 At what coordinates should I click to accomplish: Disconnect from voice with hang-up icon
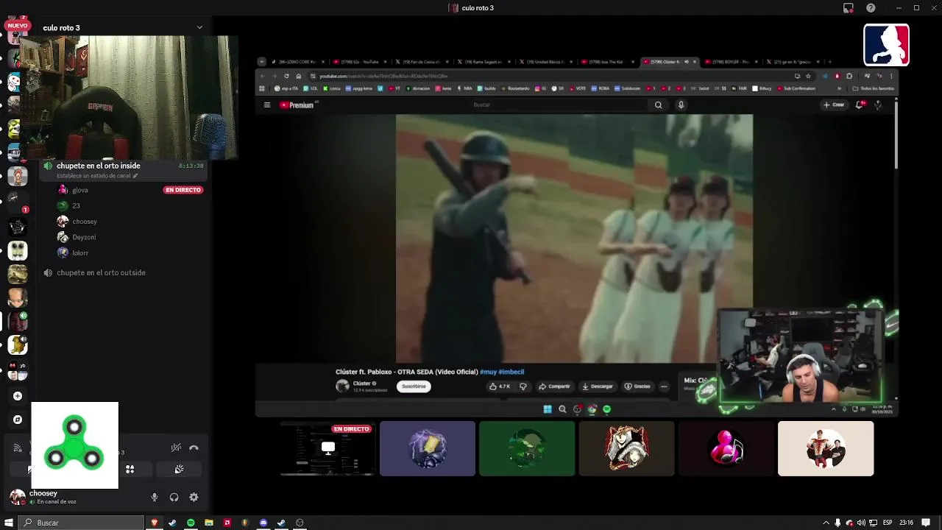194,448
